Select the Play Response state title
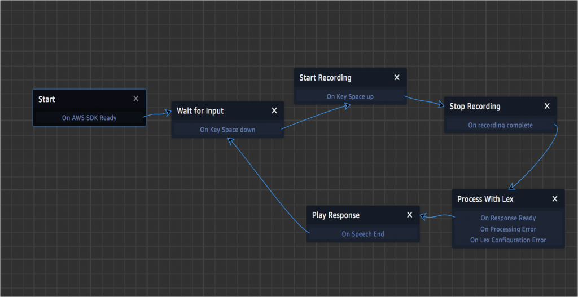 tap(336, 215)
